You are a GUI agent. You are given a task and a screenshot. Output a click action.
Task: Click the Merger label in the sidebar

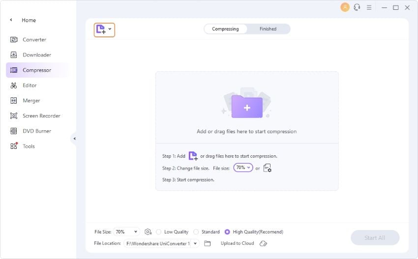tap(31, 101)
